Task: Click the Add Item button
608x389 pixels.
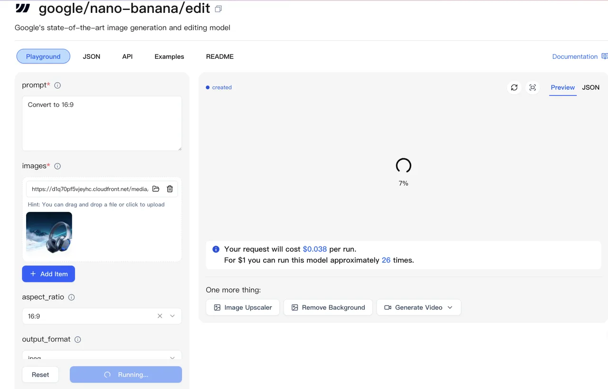Action: point(48,274)
